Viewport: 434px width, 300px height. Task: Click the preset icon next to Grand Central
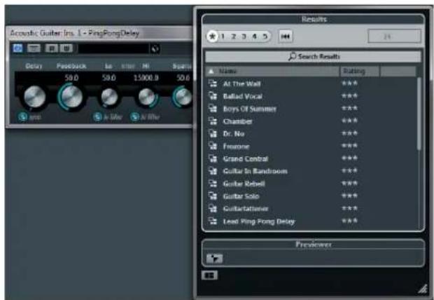point(213,158)
